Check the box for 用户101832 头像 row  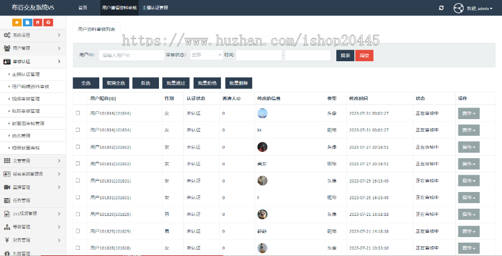click(x=78, y=147)
